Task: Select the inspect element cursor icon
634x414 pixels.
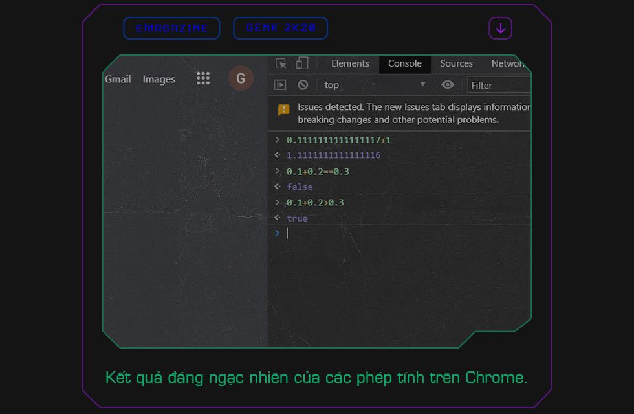Action: (280, 63)
